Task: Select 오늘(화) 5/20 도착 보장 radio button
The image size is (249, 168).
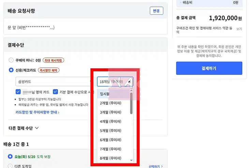Action: tap(10, 156)
